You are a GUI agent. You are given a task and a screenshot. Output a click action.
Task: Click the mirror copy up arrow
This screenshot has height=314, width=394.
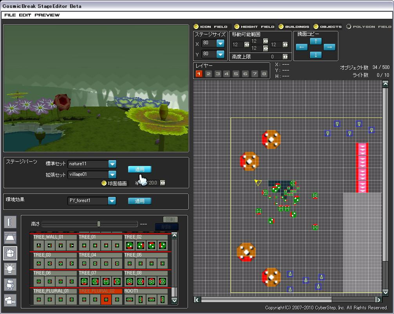(316, 41)
